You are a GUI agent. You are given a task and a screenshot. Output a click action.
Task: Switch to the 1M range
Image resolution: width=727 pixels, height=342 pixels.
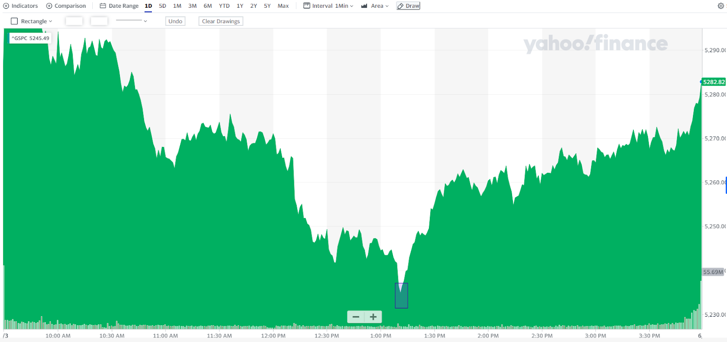tap(177, 6)
